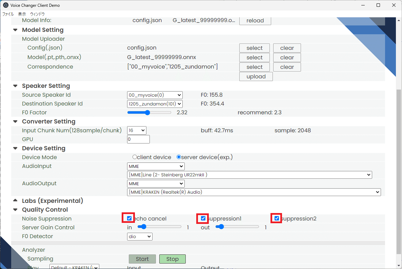This screenshot has width=402, height=269.
Task: Select a Model(.pt,.pth,.onnx) file
Action: click(x=255, y=57)
